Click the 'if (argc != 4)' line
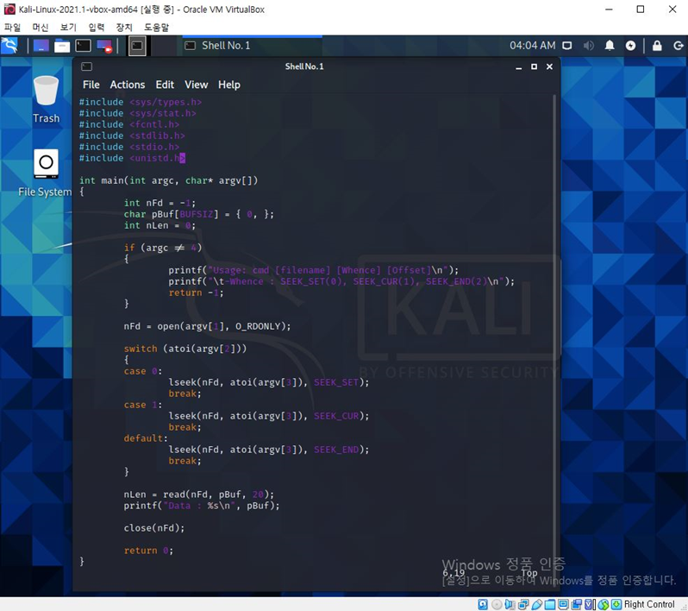The width and height of the screenshot is (688, 611). point(163,248)
